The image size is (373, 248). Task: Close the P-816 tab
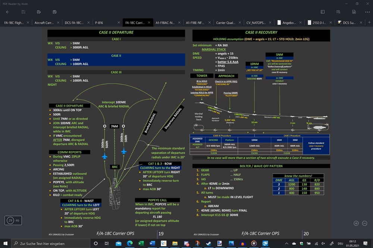[x=119, y=23]
